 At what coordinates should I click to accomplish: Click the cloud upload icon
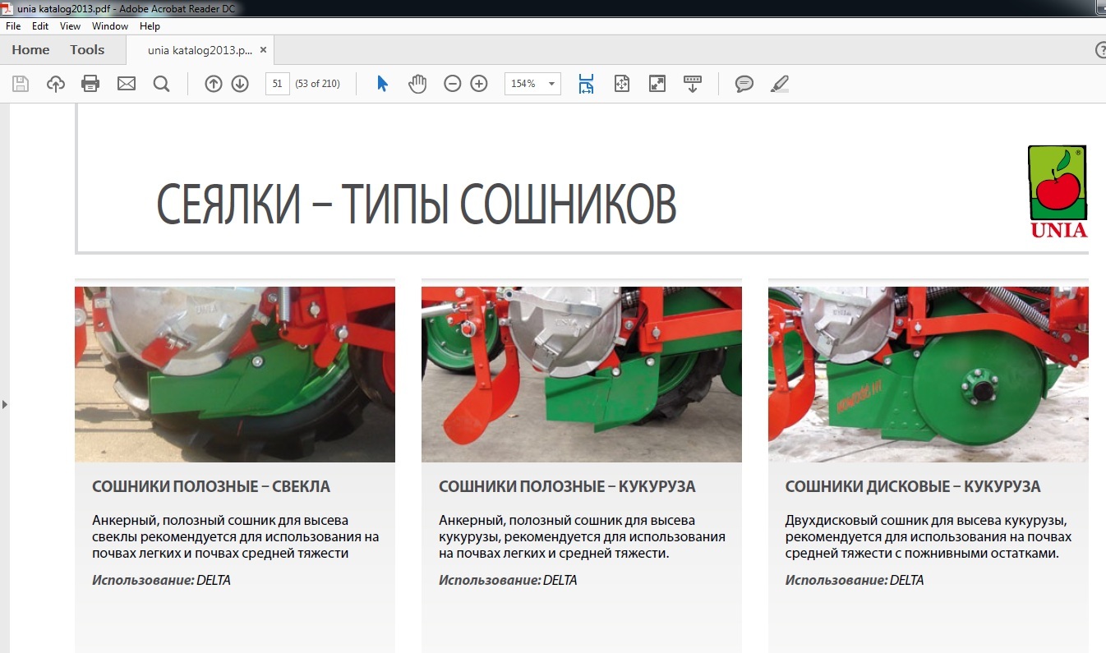click(x=56, y=84)
